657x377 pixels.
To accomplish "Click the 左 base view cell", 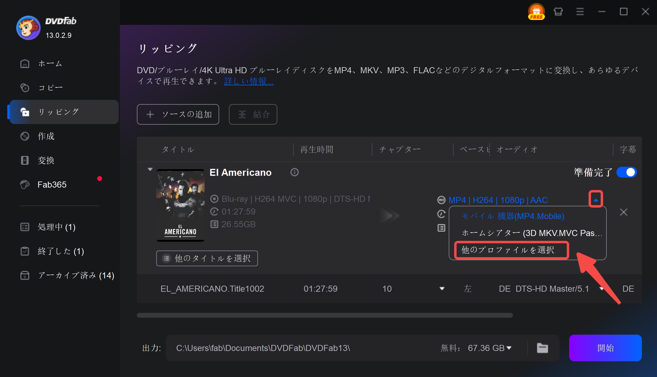I will coord(467,289).
